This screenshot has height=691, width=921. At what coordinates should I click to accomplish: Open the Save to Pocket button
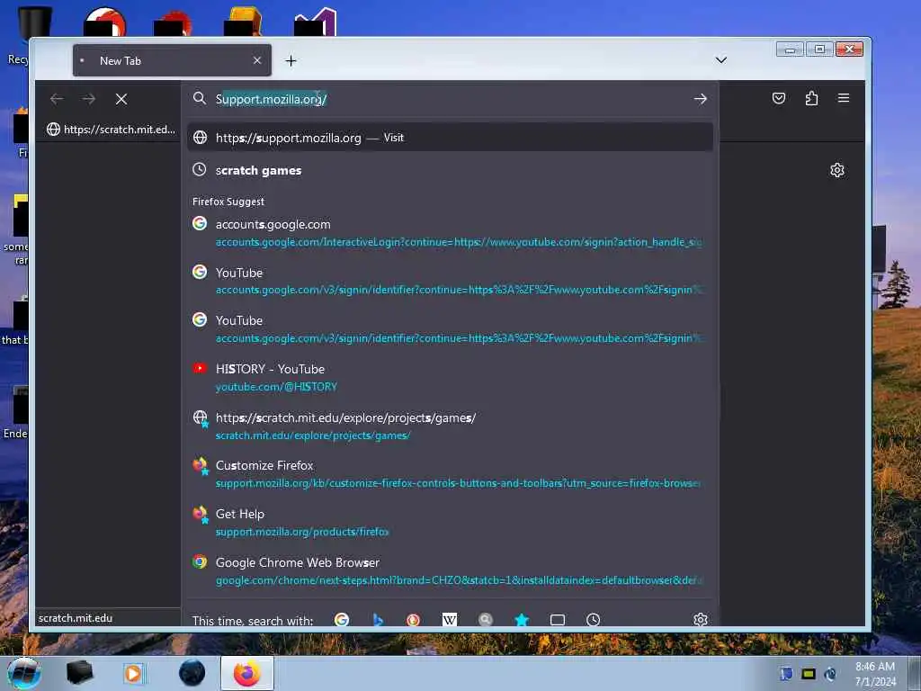click(x=779, y=98)
